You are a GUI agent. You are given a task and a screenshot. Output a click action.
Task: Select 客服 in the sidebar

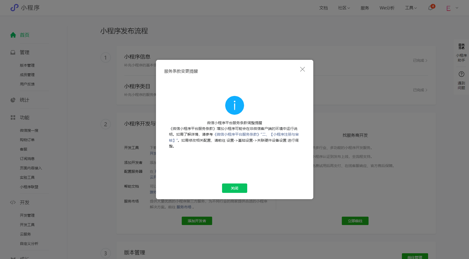pyautogui.click(x=24, y=149)
